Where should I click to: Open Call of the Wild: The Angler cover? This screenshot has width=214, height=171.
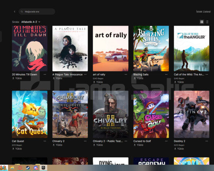click(x=192, y=48)
